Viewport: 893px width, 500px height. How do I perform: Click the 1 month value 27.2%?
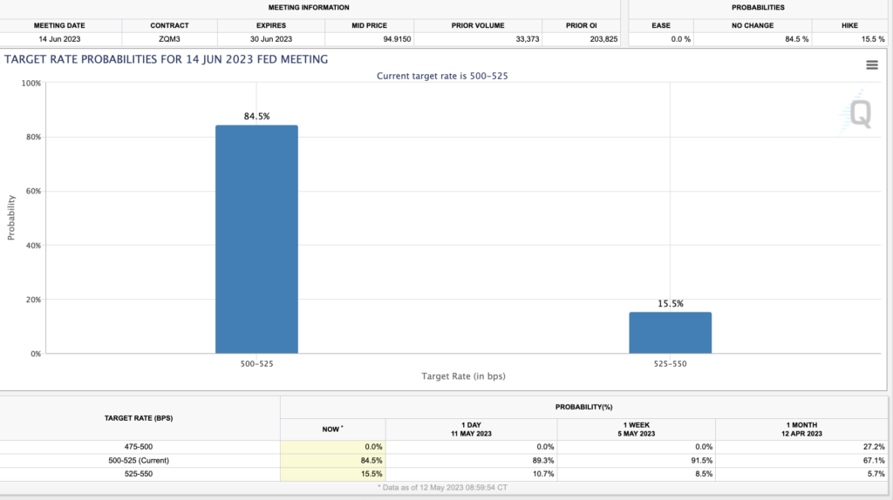coord(874,447)
